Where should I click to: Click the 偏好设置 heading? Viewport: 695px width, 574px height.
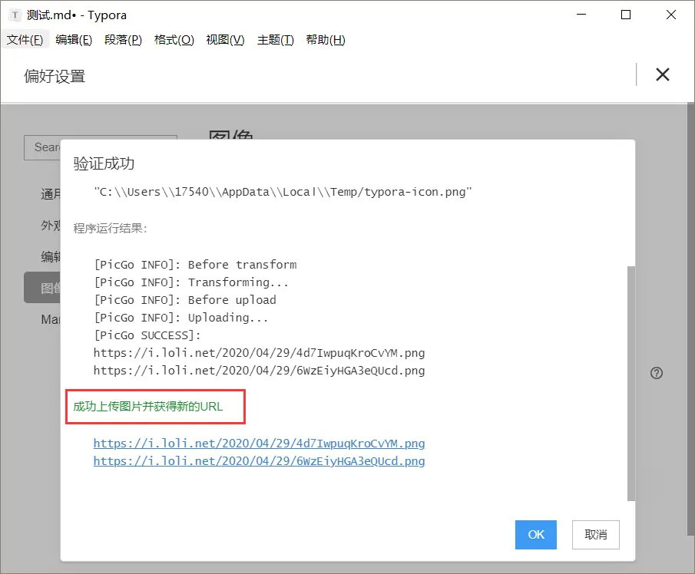tap(55, 76)
